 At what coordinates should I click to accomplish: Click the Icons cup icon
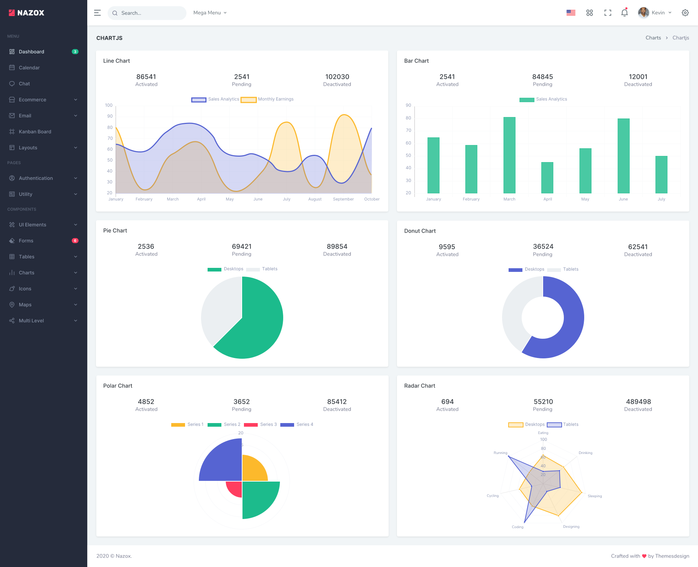[x=12, y=289]
